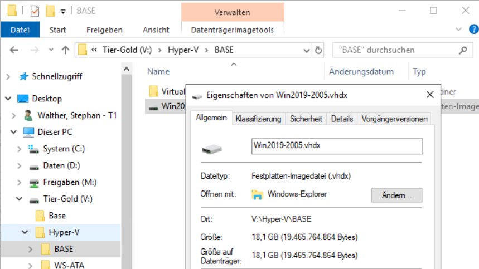Image resolution: width=479 pixels, height=269 pixels.
Task: Expand Walther, Stephan - T1 node
Action: (14, 116)
